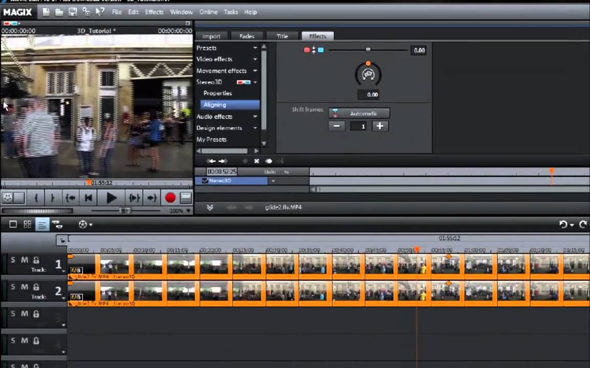Switch to scene overview mode

tap(28, 224)
